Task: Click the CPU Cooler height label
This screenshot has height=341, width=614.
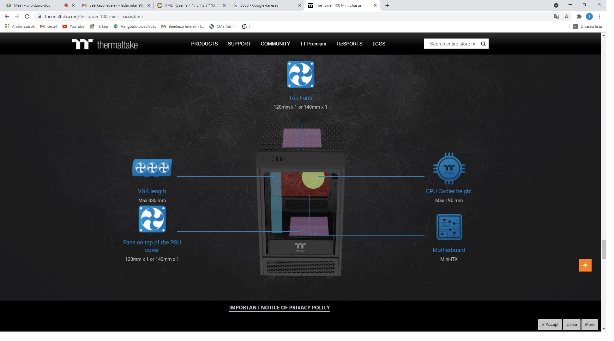Action: pyautogui.click(x=449, y=191)
